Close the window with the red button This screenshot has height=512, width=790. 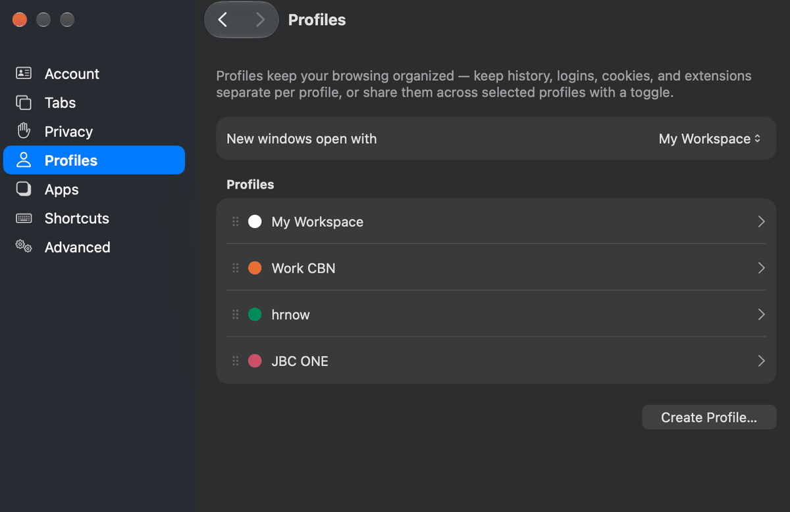coord(20,20)
